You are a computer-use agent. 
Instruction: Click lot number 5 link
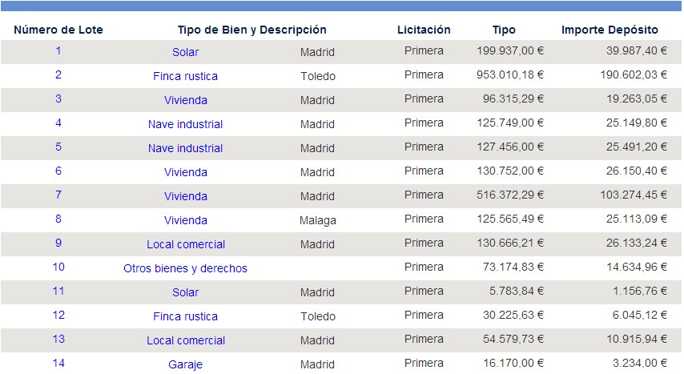click(58, 147)
